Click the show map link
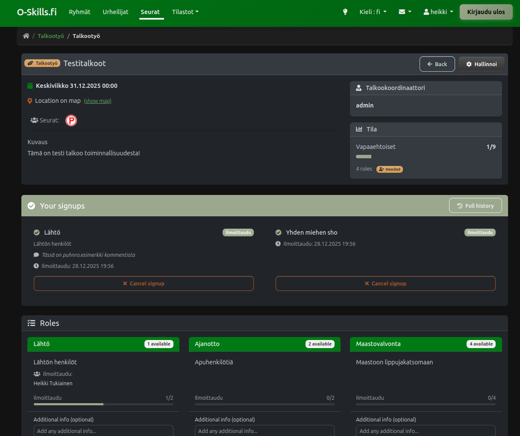The width and height of the screenshot is (520, 436). [97, 101]
